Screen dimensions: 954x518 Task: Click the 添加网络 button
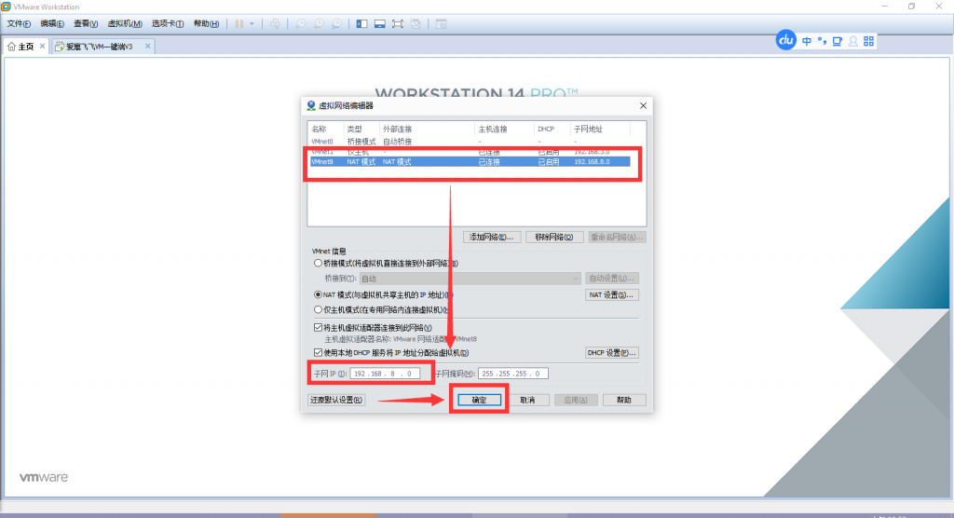click(491, 237)
